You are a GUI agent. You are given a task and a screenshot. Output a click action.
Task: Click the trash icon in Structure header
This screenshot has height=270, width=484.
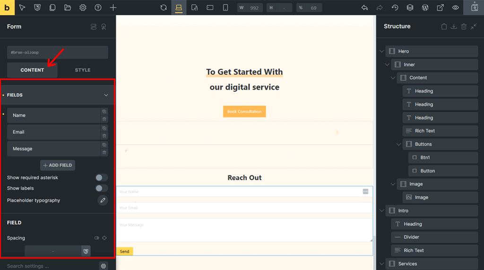tap(464, 26)
